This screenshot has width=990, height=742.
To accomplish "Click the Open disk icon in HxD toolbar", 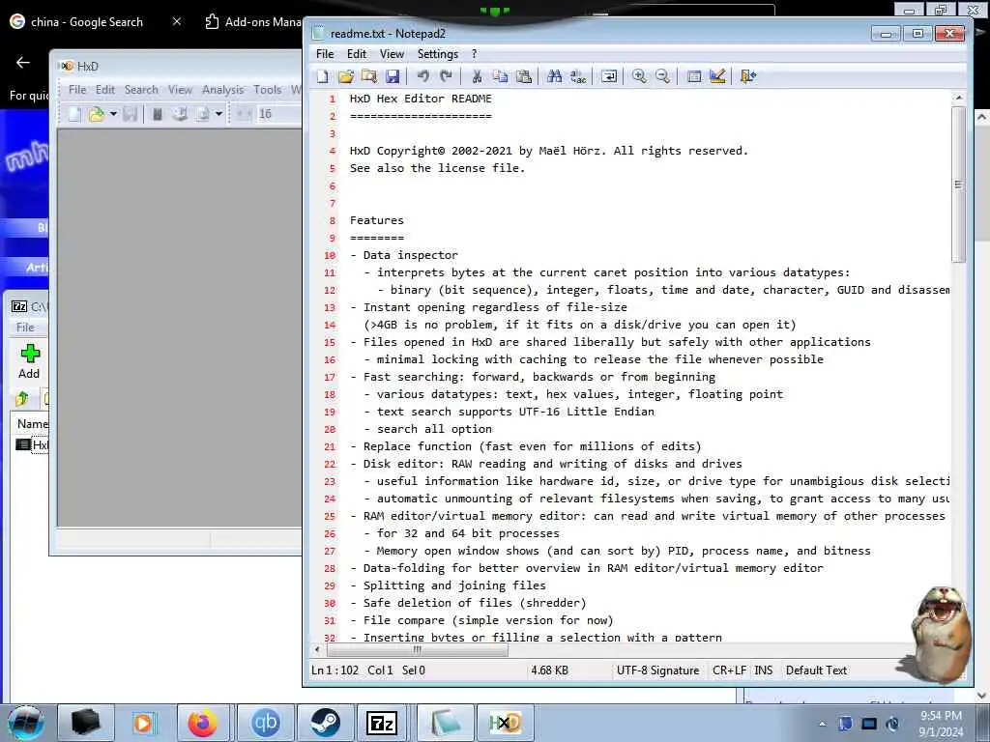I will coord(180,114).
